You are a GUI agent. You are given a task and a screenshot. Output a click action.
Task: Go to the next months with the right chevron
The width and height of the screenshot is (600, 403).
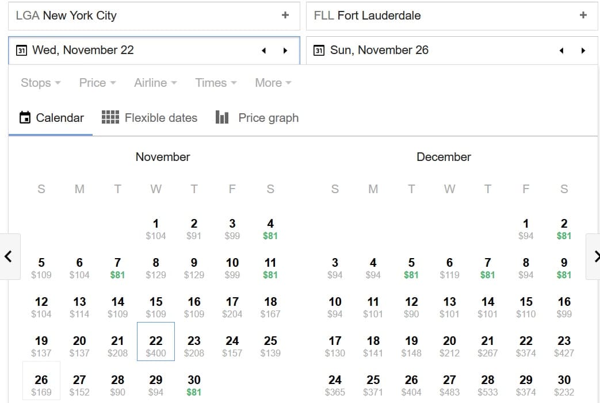point(594,256)
